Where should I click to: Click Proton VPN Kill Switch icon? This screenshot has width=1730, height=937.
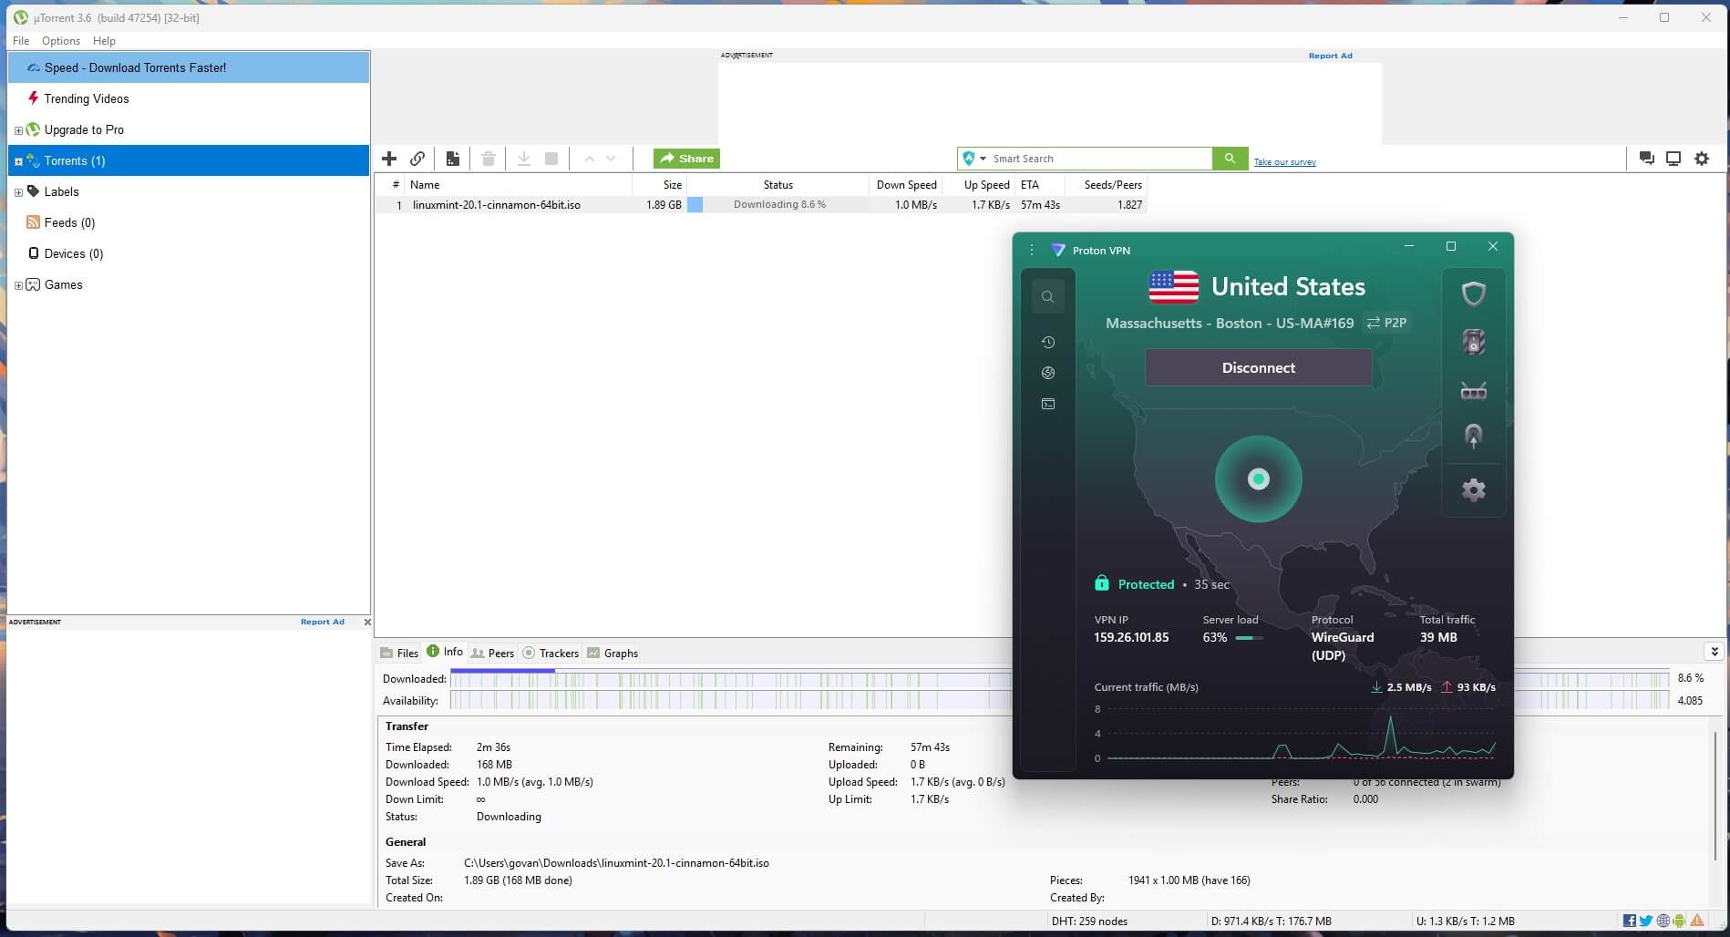[1474, 342]
